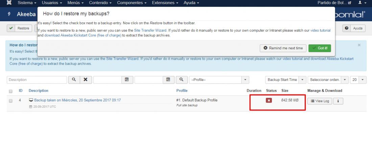Image resolution: width=372 pixels, height=145 pixels.
Task: Click the date range search magnifier button
Action: pos(182,80)
